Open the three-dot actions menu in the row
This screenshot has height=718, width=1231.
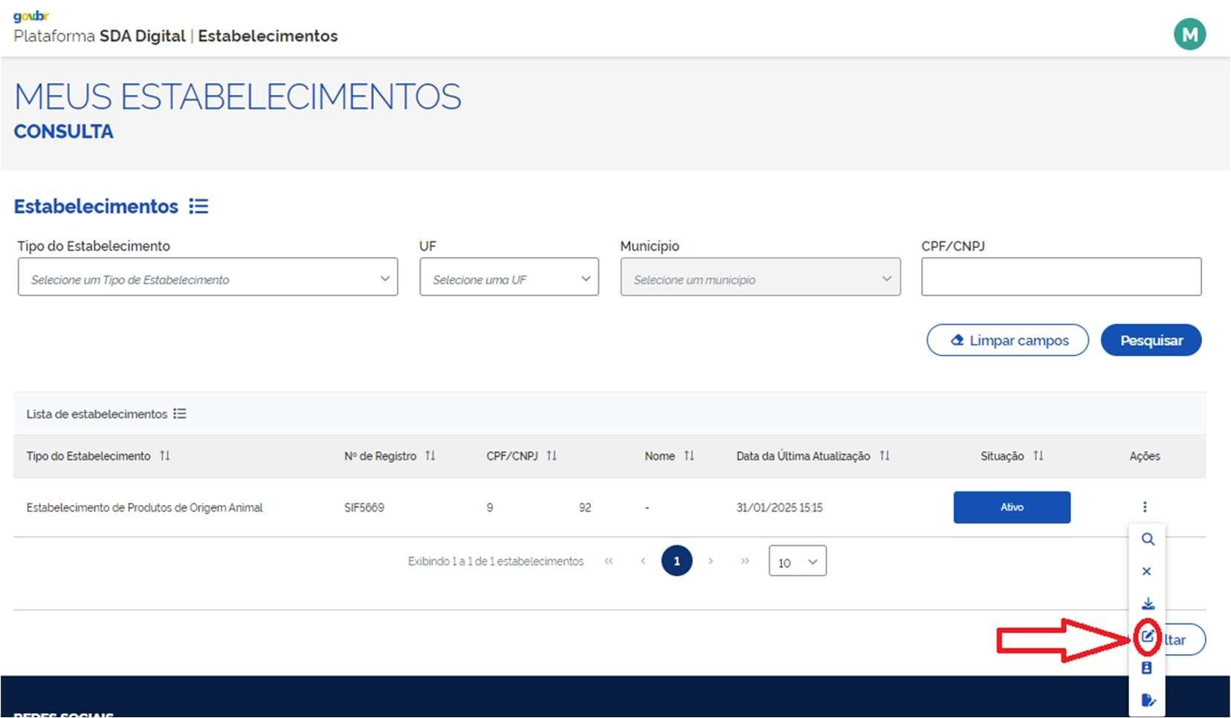pyautogui.click(x=1144, y=507)
